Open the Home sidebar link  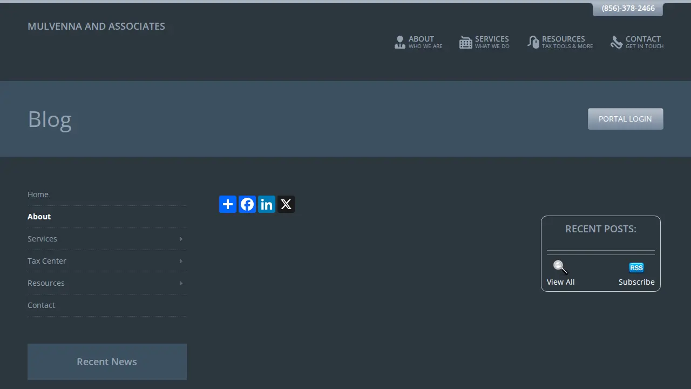click(38, 194)
